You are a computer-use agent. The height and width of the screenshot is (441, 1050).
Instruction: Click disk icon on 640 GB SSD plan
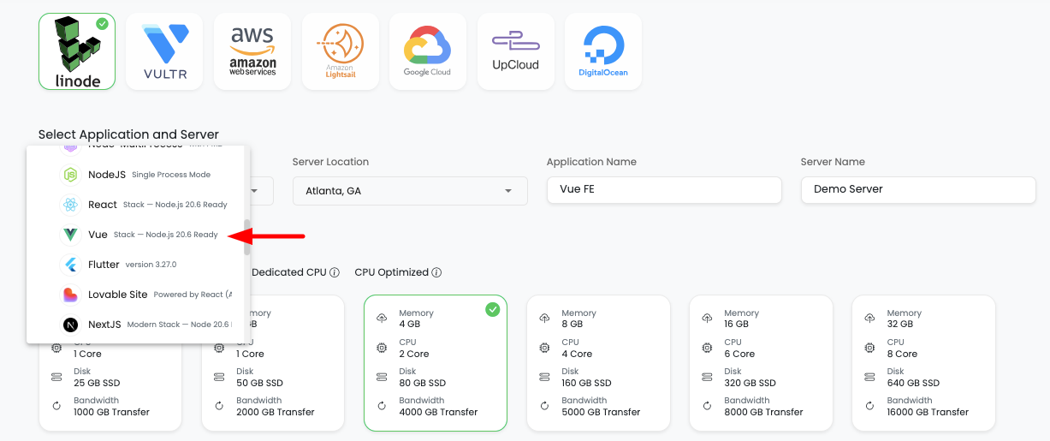pos(869,377)
